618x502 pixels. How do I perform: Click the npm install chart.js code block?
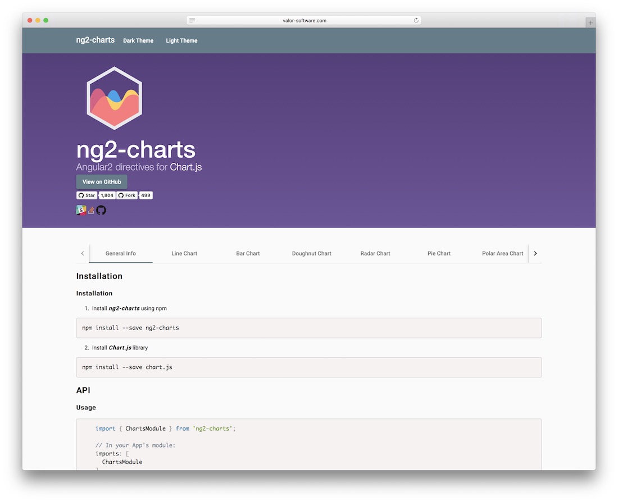tap(308, 367)
